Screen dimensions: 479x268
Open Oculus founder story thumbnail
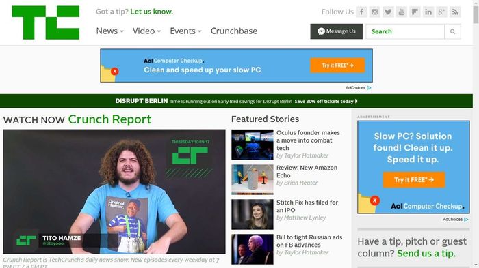tap(253, 145)
